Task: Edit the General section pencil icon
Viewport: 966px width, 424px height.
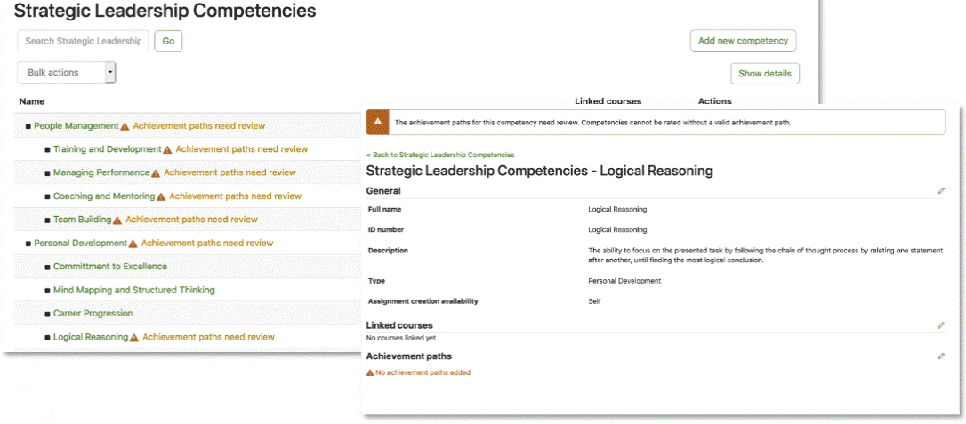Action: coord(941,191)
